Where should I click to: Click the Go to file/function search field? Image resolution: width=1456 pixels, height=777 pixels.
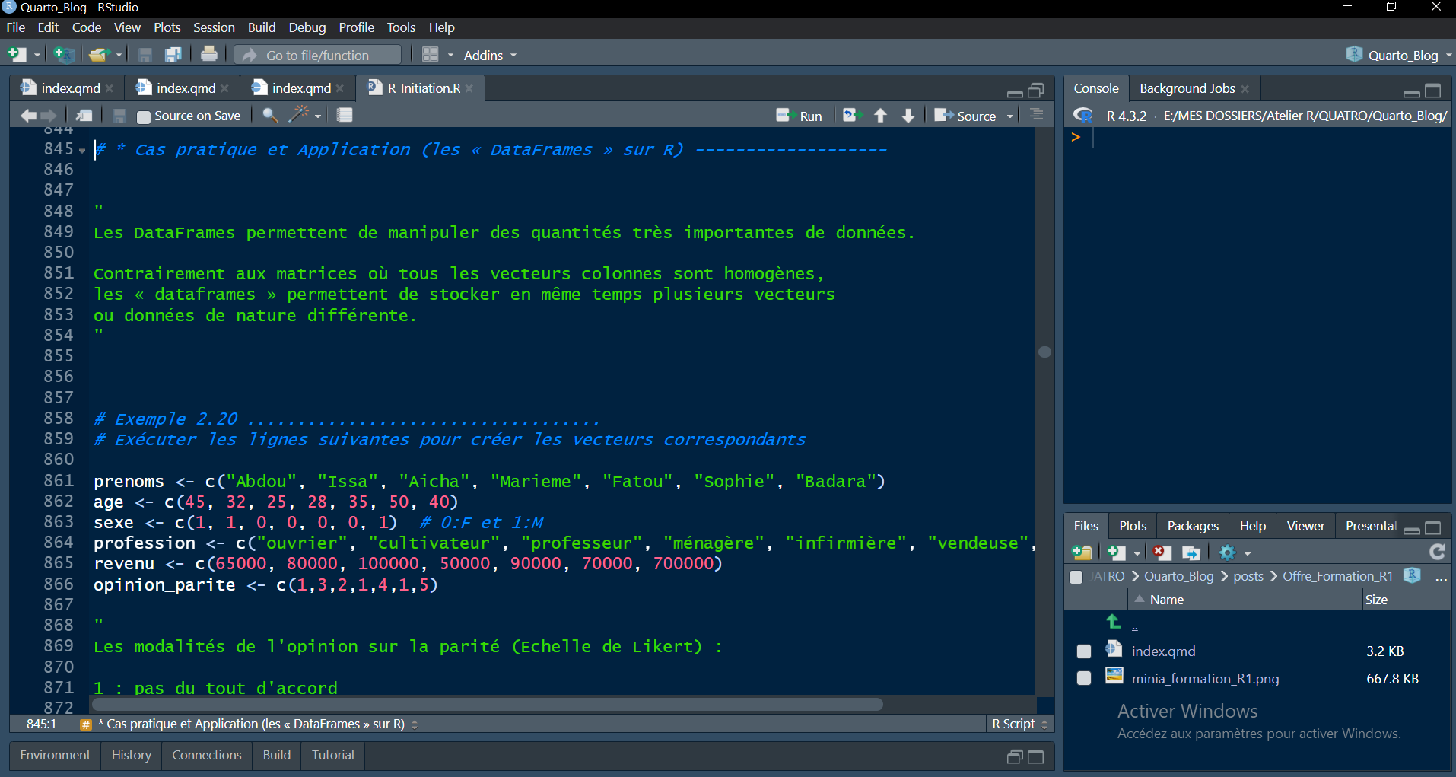tap(318, 56)
